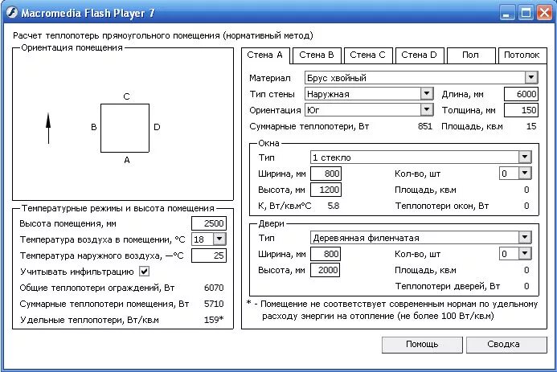Close the Flash Player window
The height and width of the screenshot is (372, 557).
tap(545, 13)
